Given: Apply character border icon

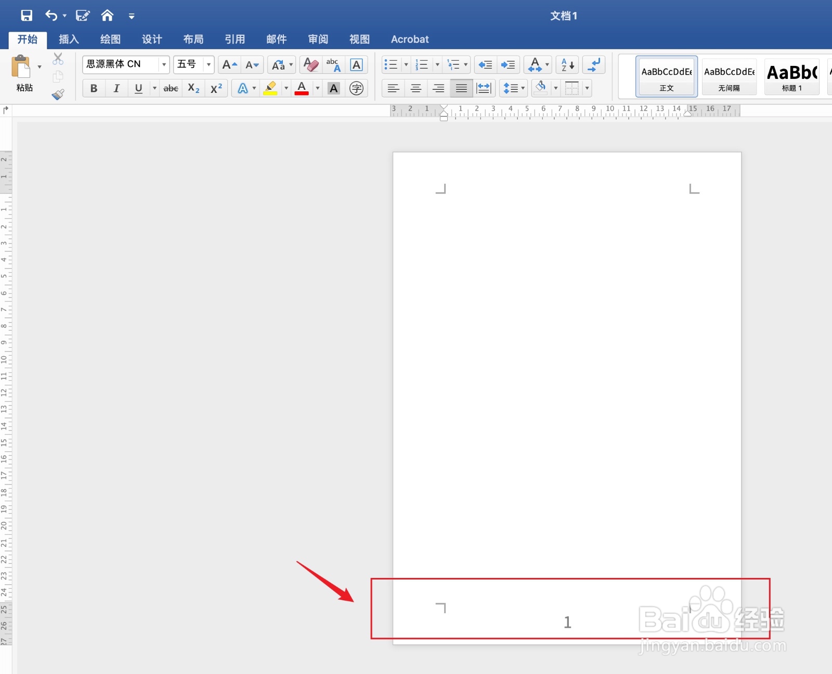Looking at the screenshot, I should 356,65.
